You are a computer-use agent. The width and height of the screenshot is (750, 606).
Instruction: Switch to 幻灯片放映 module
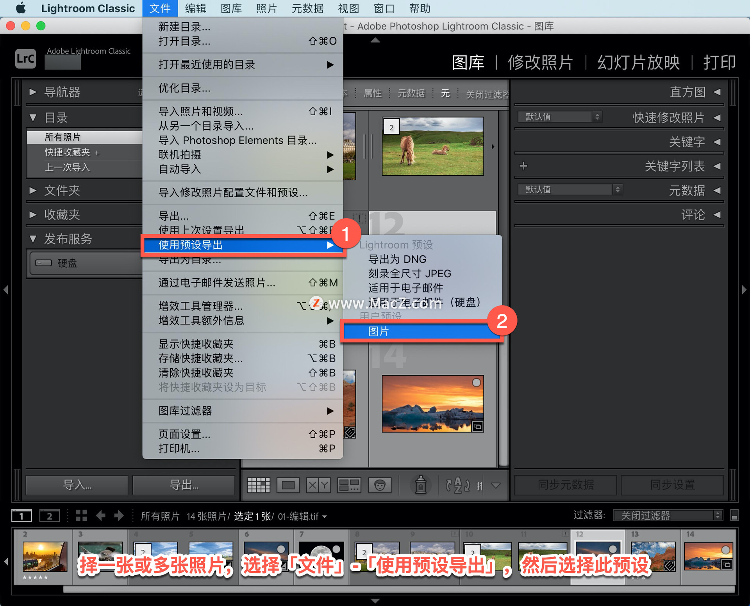[639, 62]
